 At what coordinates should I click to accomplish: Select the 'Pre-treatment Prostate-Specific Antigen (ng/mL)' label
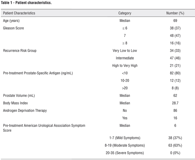coord(38,73)
